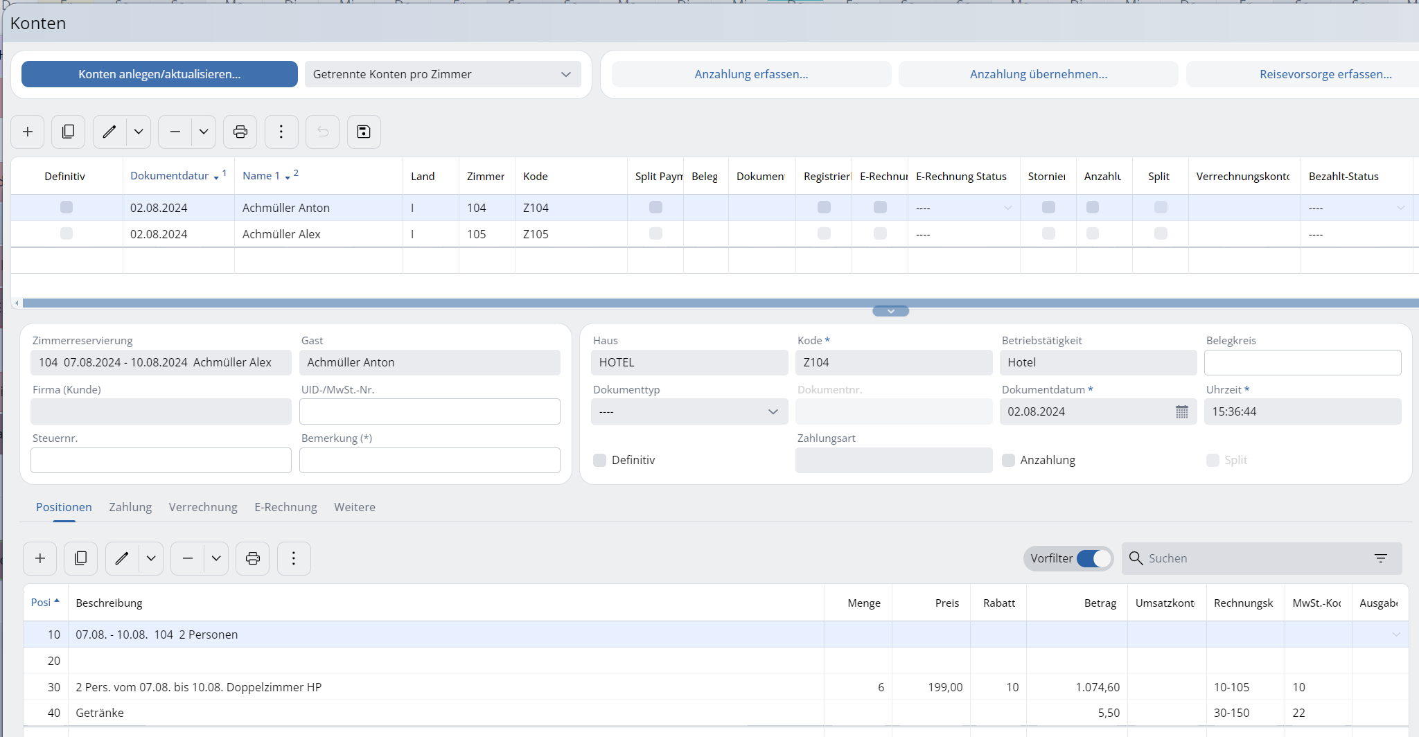Click the Anzahlung erfassen button
The width and height of the screenshot is (1419, 737).
(x=751, y=74)
